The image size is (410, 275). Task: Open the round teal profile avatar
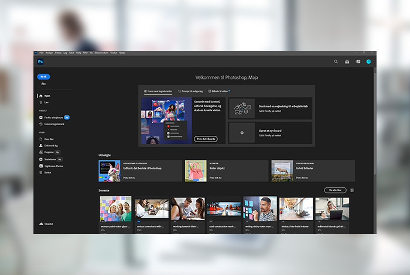tap(368, 61)
